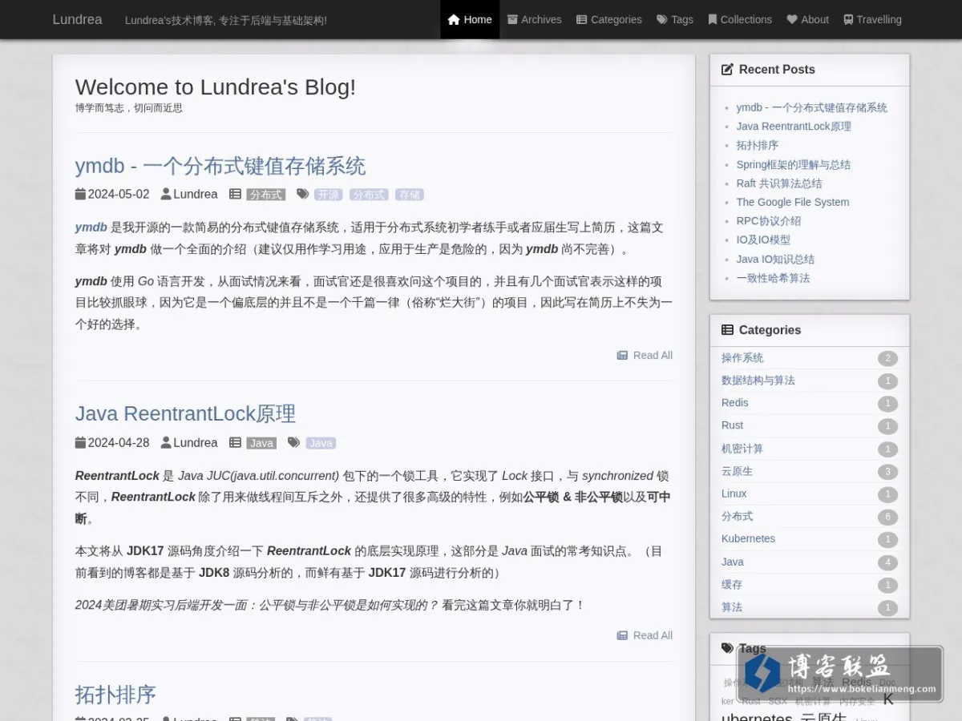Click the calendar icon beside 2024-04-28
The height and width of the screenshot is (721, 962).
pos(80,442)
